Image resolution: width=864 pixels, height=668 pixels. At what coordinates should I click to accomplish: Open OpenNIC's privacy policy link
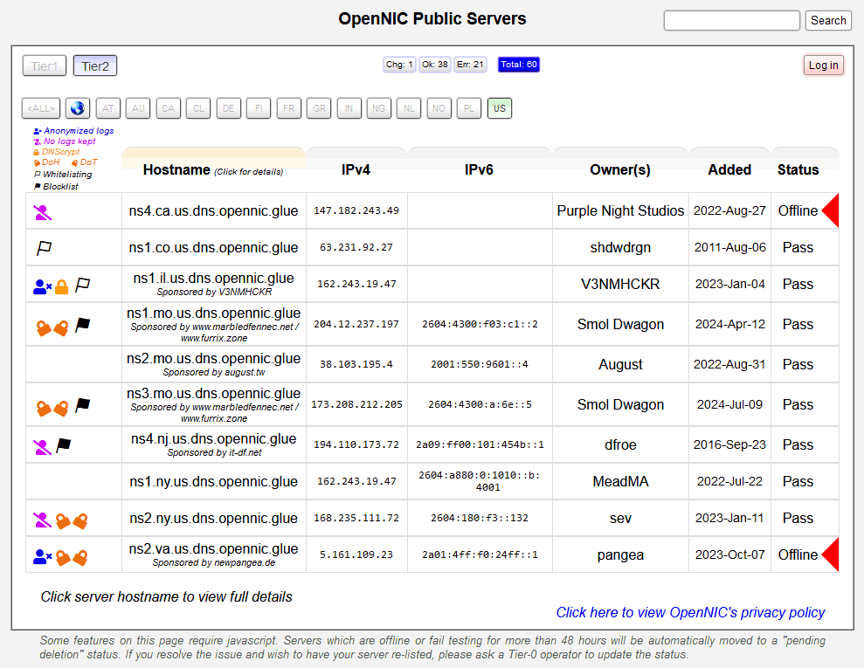coord(690,612)
